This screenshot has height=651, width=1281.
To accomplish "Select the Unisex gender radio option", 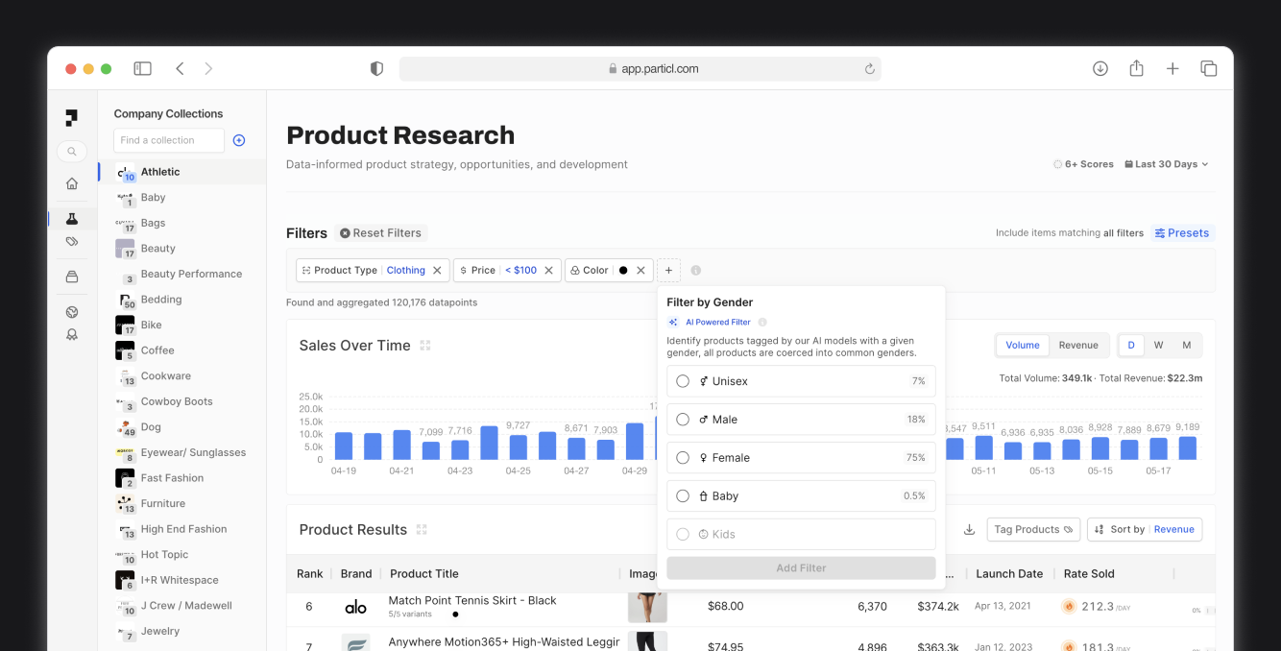I will tap(683, 381).
